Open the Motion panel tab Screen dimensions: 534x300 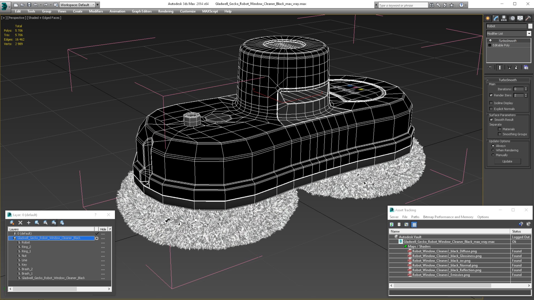[x=512, y=18]
